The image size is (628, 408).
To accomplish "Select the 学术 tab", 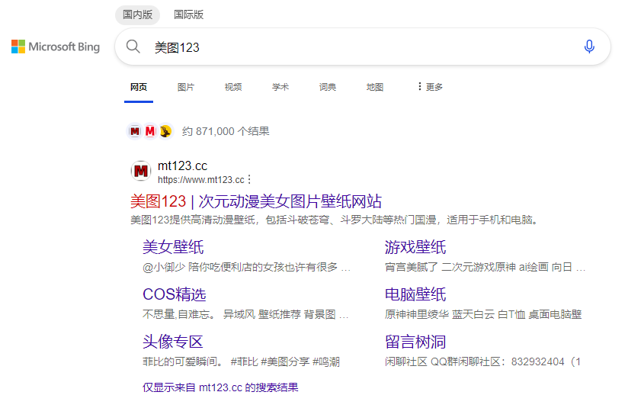I will pyautogui.click(x=280, y=87).
